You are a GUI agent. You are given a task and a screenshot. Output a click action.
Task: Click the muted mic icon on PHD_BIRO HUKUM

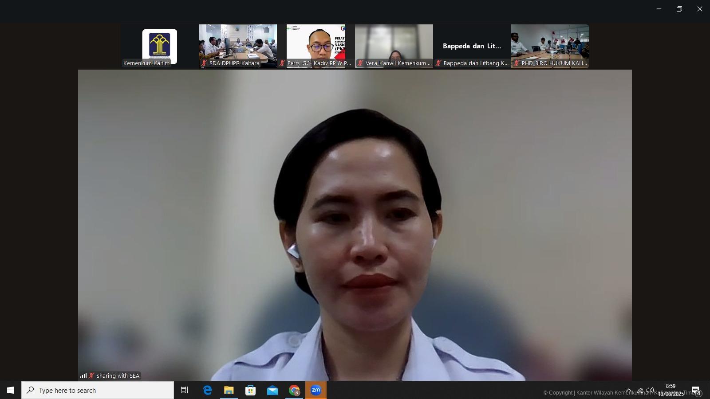point(517,63)
